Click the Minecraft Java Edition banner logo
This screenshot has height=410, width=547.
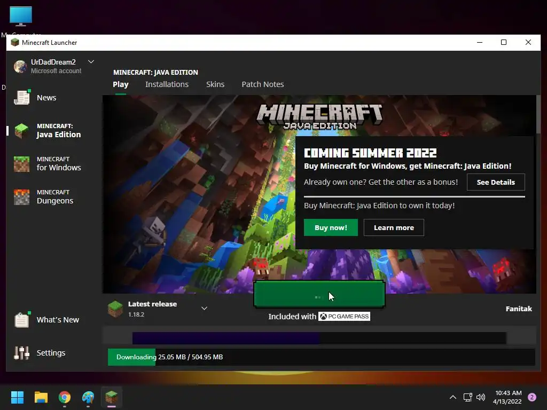pos(319,117)
